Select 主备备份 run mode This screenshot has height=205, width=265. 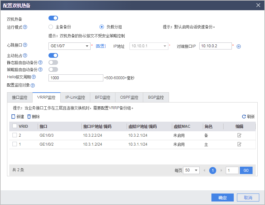point(51,27)
